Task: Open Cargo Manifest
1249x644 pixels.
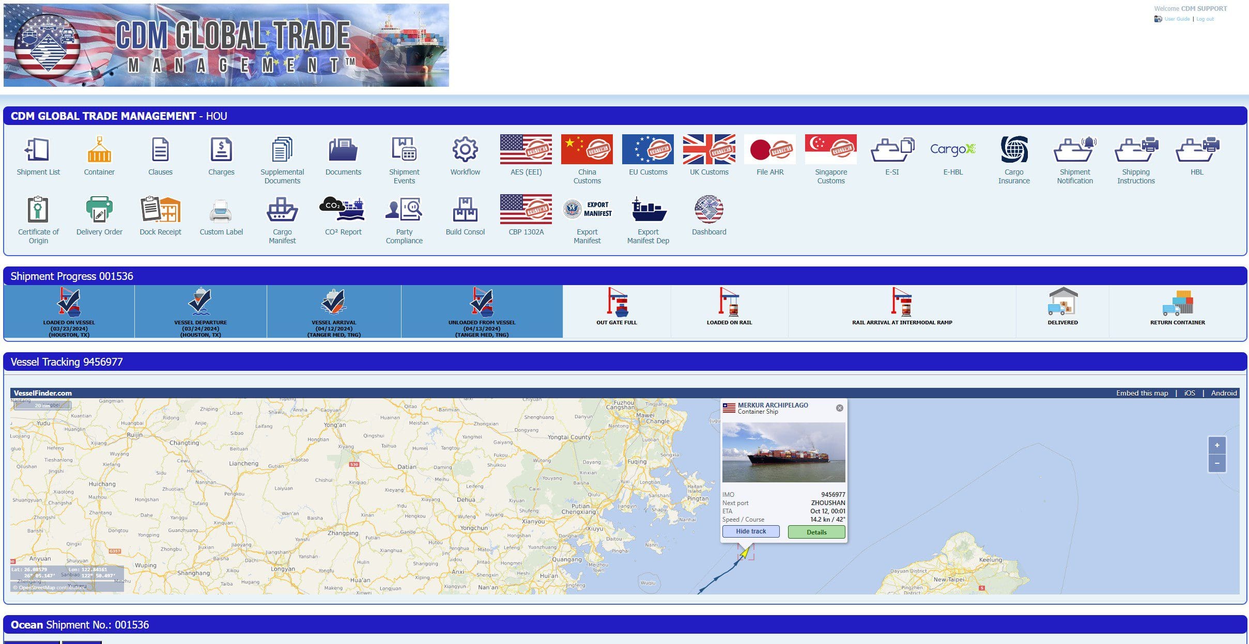Action: pos(282,210)
